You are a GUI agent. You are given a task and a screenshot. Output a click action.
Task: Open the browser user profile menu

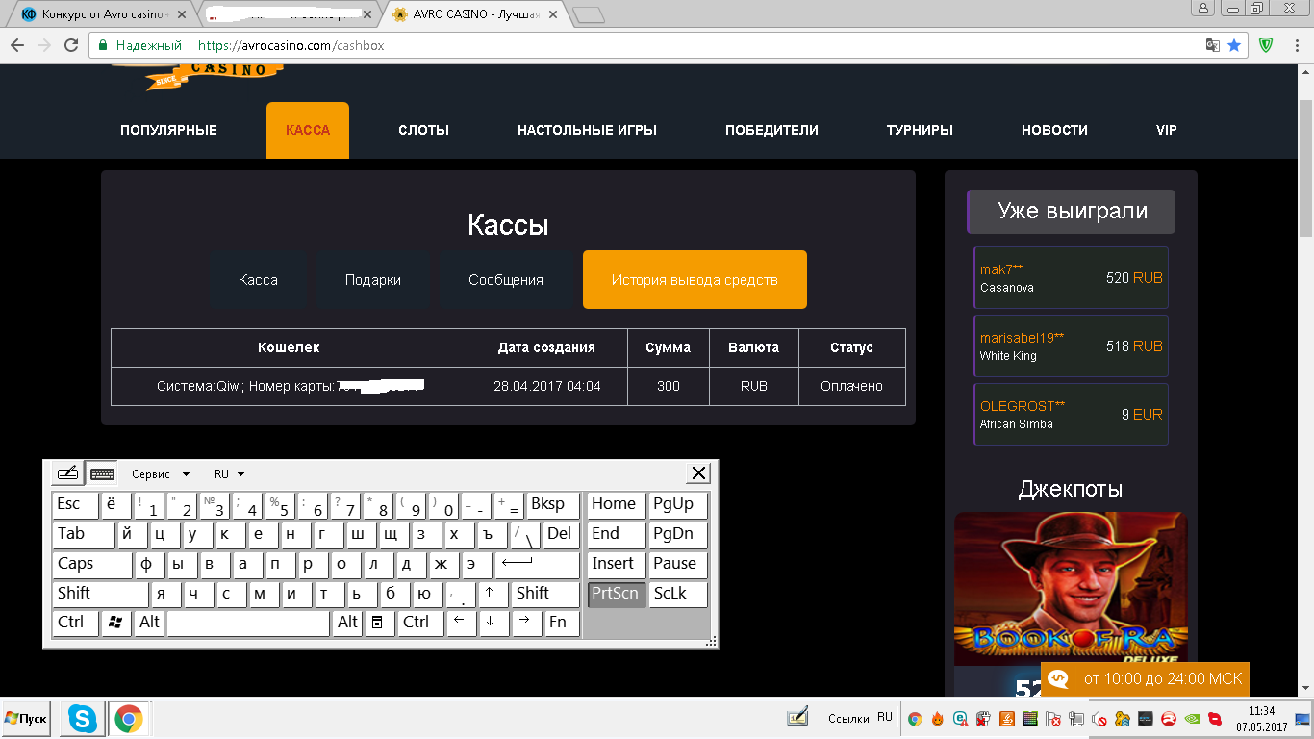point(1202,9)
